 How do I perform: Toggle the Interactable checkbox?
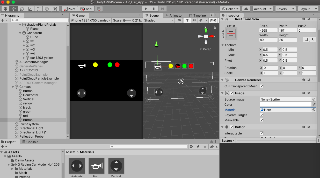pos(262,133)
